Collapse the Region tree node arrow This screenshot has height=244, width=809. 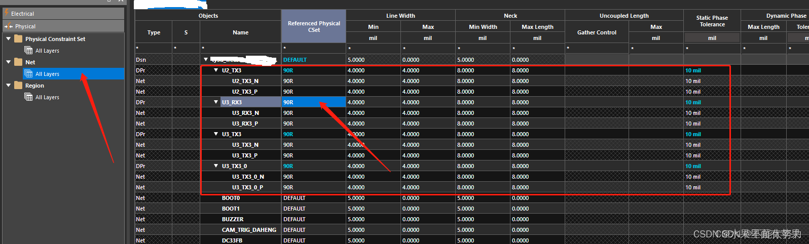pyautogui.click(x=9, y=85)
